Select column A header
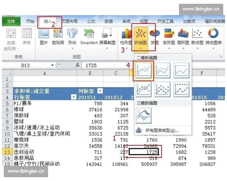The image size is (227, 181). pyautogui.click(x=45, y=73)
